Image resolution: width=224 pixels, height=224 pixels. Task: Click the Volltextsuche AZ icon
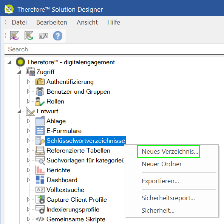pyautogui.click(x=40, y=190)
